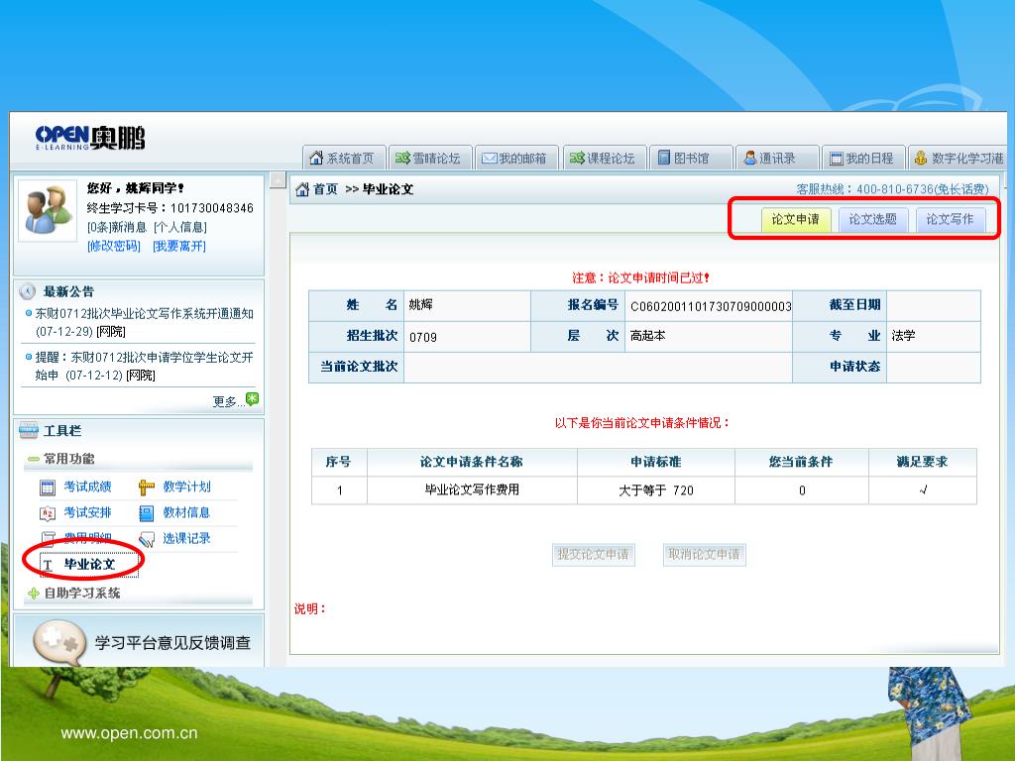Expand the 自助学习系统 section
This screenshot has width=1015, height=761.
tap(33, 593)
